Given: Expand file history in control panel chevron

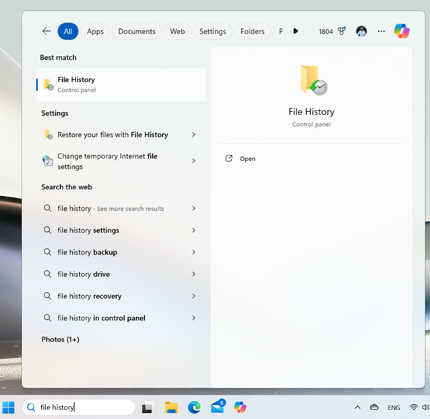Looking at the screenshot, I should pos(193,318).
